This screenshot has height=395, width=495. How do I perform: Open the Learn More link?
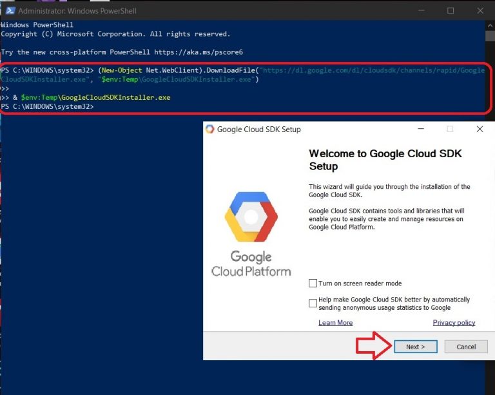coord(335,322)
